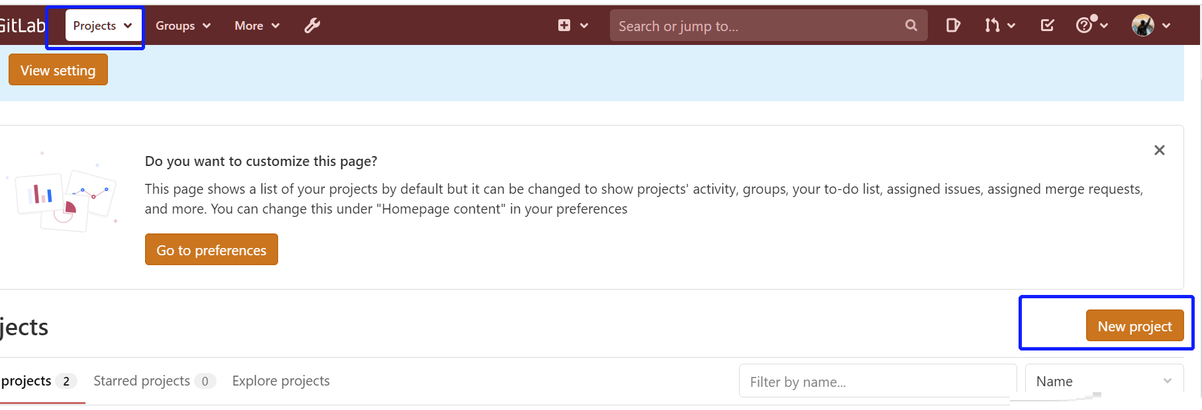
Task: Click the View setting button
Action: click(58, 70)
